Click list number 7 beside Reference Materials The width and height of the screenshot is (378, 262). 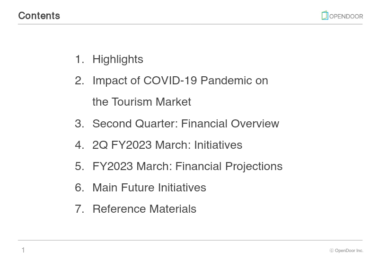(79, 209)
